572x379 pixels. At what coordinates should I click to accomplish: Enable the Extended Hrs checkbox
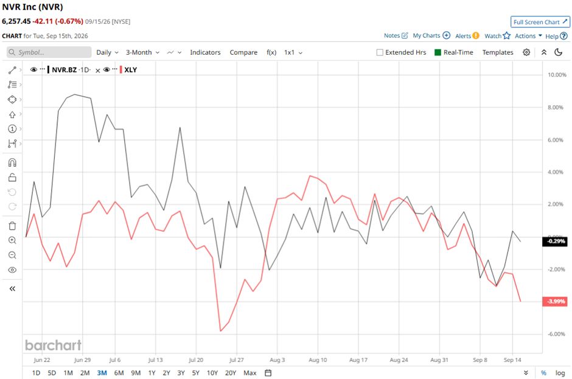tap(380, 52)
